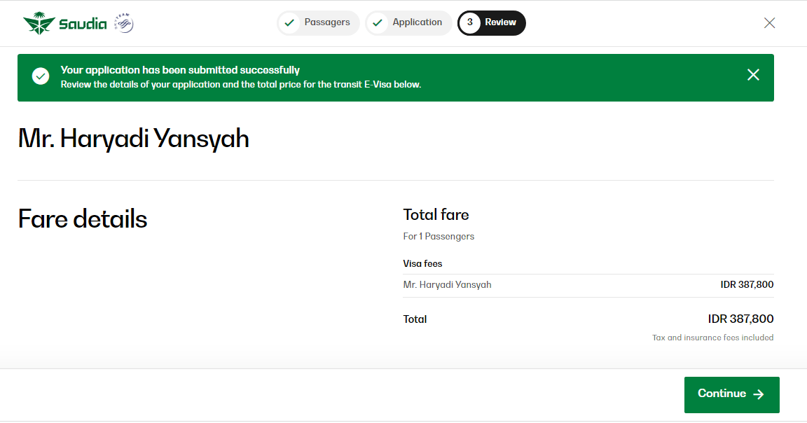Click the arrow on the Continue button
This screenshot has height=423, width=807.
tap(758, 394)
